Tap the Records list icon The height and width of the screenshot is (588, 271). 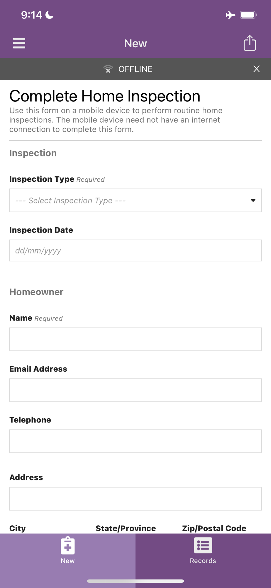tap(203, 546)
